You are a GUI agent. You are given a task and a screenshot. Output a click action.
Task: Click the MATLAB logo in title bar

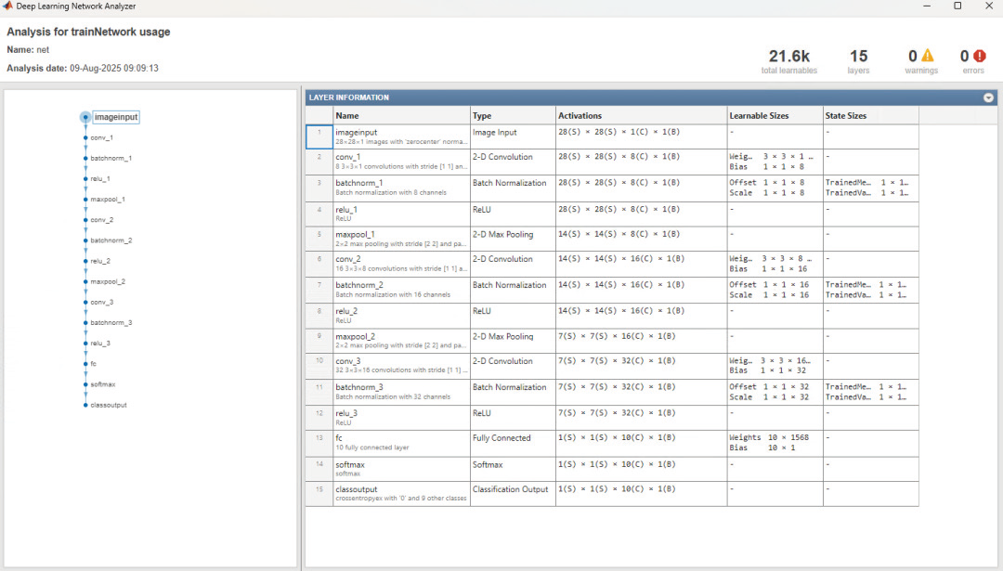[7, 6]
